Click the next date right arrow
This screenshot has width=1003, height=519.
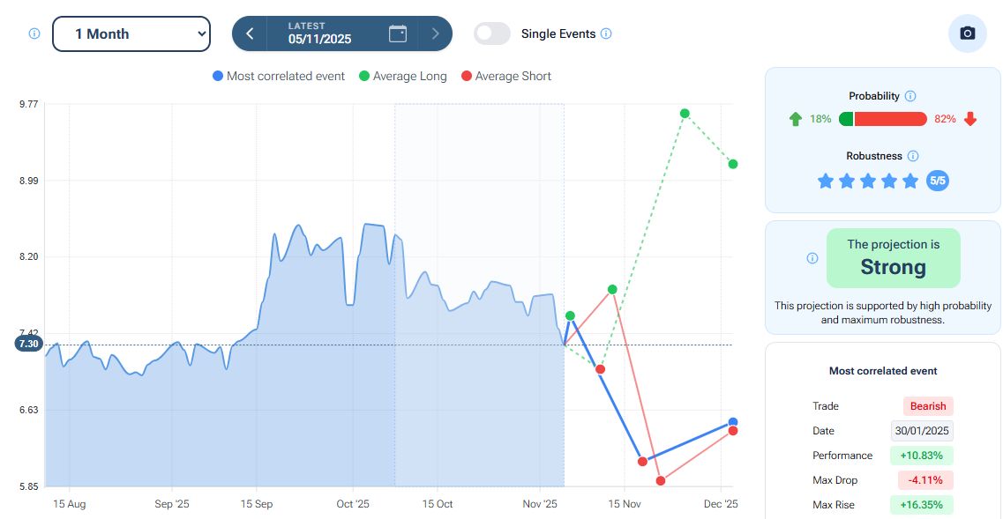[x=435, y=33]
